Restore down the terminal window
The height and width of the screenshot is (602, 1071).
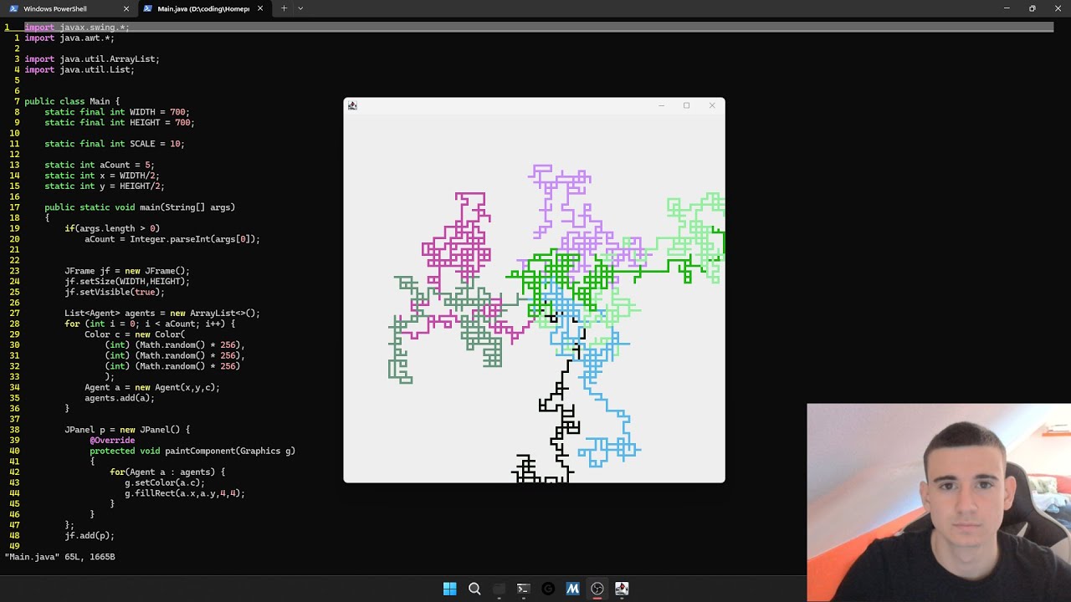1033,8
